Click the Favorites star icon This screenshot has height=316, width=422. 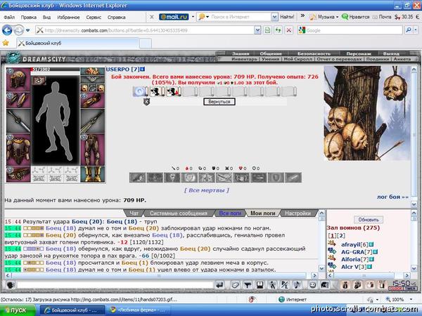coord(6,43)
